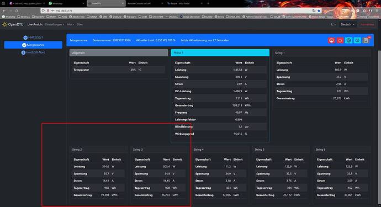Click the String 1 card header

[322, 53]
